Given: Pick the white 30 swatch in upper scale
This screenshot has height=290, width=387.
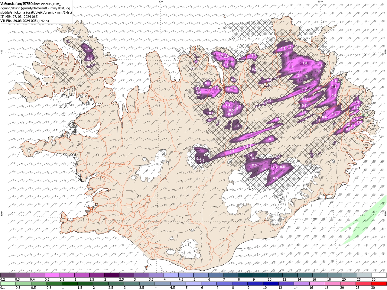Looking at the screenshot, I should (379, 275).
